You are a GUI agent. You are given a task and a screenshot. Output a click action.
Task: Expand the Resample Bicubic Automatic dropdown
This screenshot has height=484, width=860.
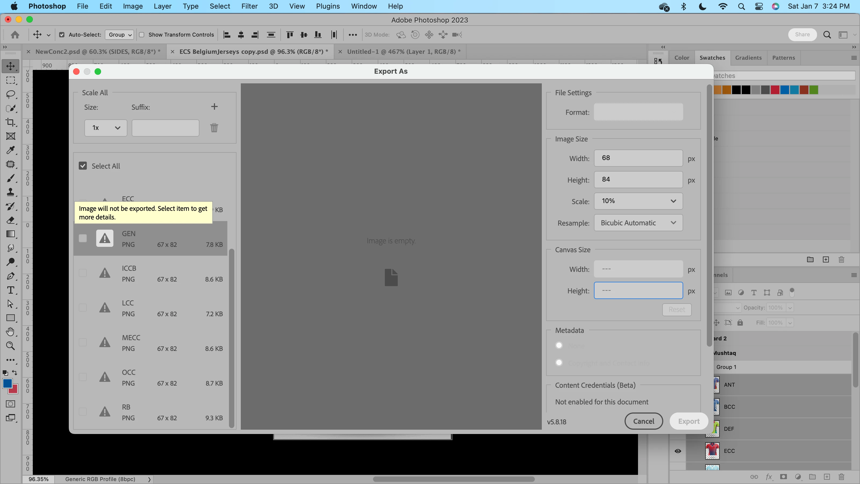[638, 223]
